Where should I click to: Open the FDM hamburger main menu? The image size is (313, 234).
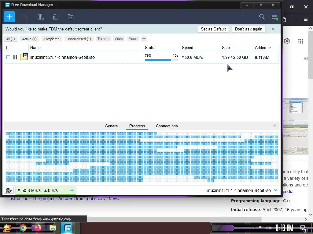[x=275, y=17]
